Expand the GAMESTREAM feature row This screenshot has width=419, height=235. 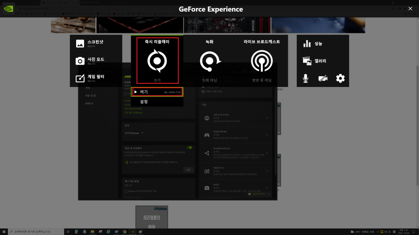click(235, 135)
